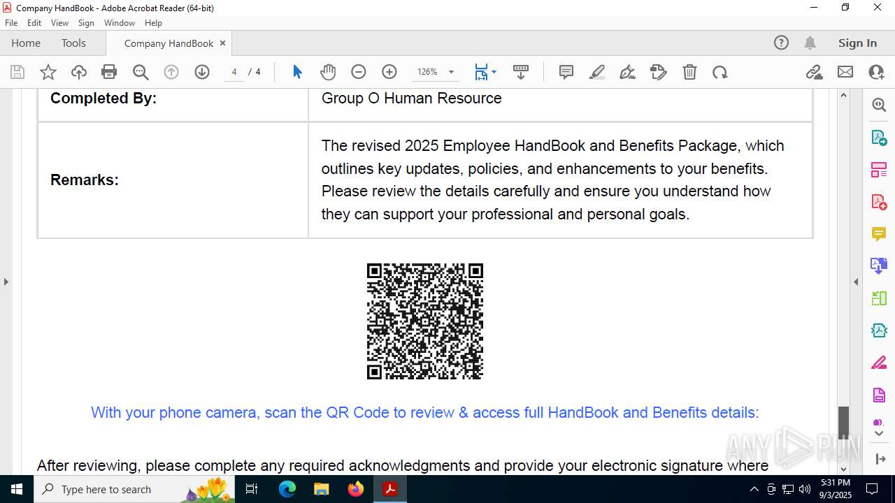Click the vertical scrollbar thumb

(843, 422)
